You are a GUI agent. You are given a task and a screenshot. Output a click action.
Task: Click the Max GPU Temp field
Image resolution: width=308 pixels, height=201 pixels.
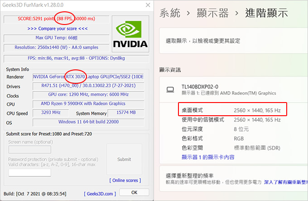[56, 38]
